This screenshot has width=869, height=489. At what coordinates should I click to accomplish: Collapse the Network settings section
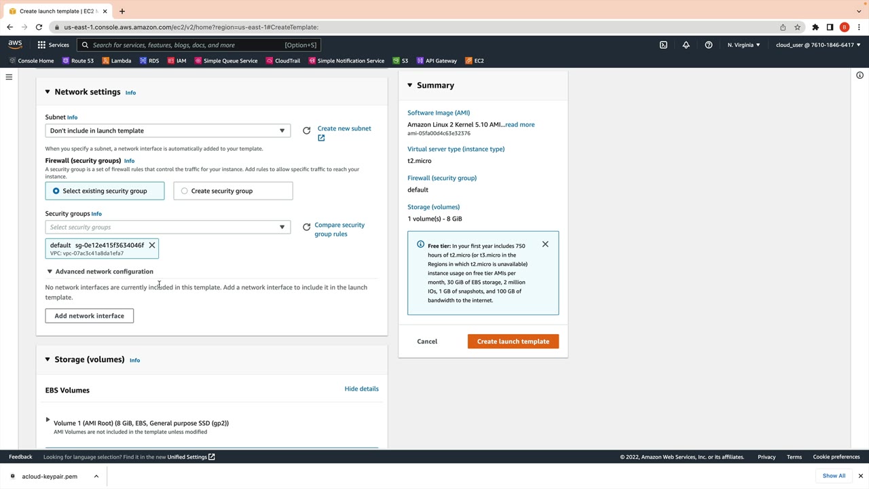click(48, 92)
